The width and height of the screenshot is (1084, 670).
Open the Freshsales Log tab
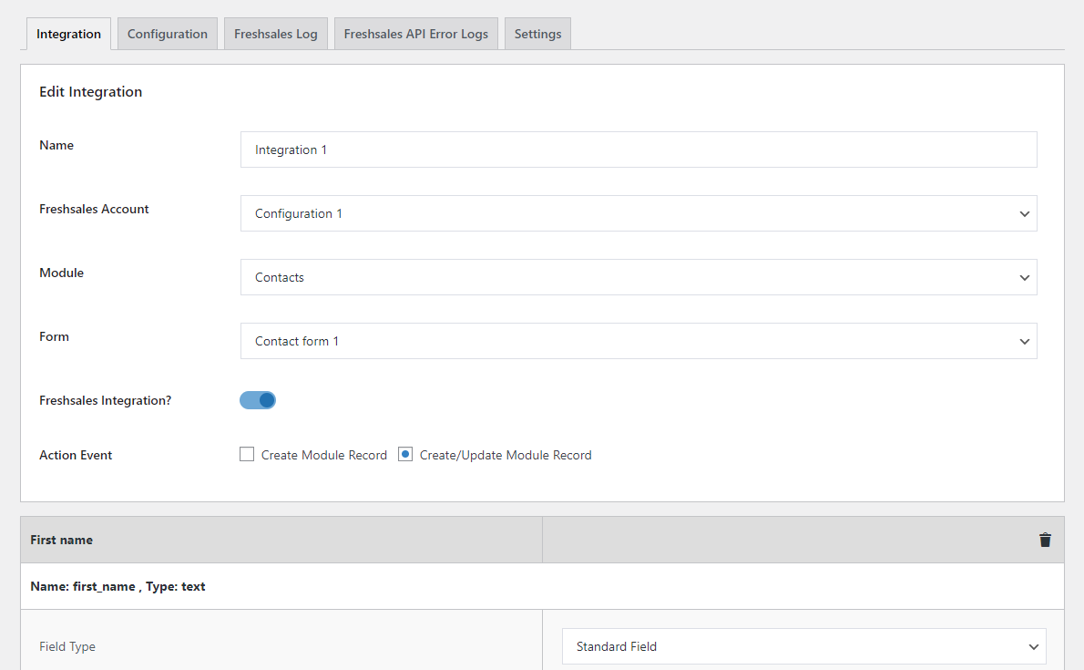point(276,34)
